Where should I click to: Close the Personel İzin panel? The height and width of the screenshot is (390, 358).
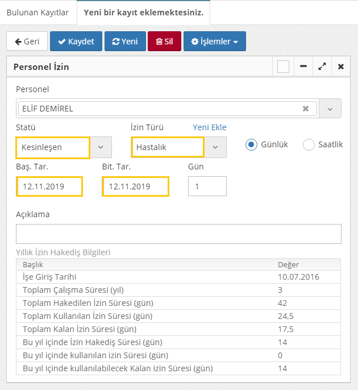[x=340, y=67]
